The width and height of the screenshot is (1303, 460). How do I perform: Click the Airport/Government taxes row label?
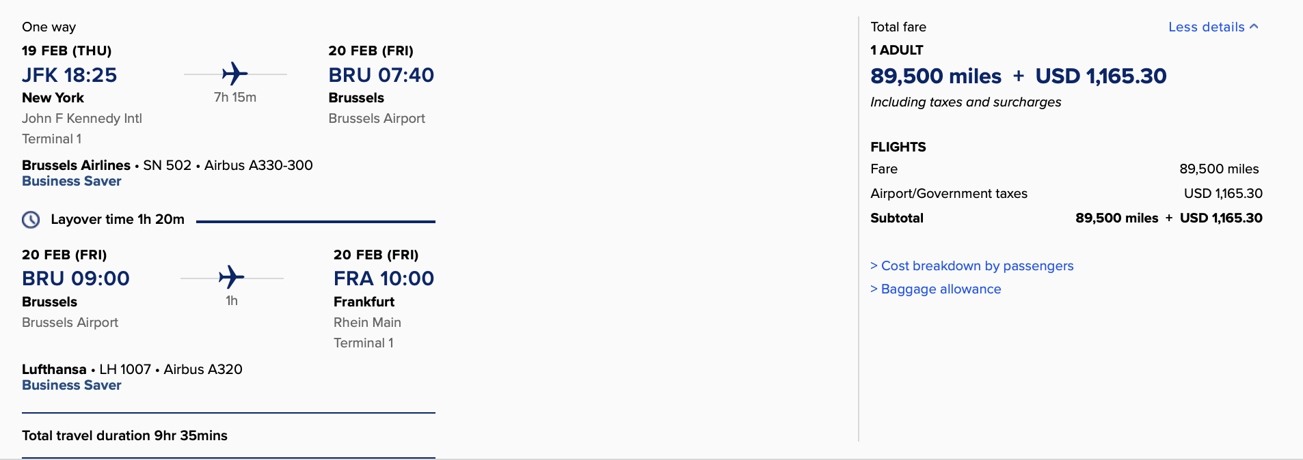coord(948,194)
